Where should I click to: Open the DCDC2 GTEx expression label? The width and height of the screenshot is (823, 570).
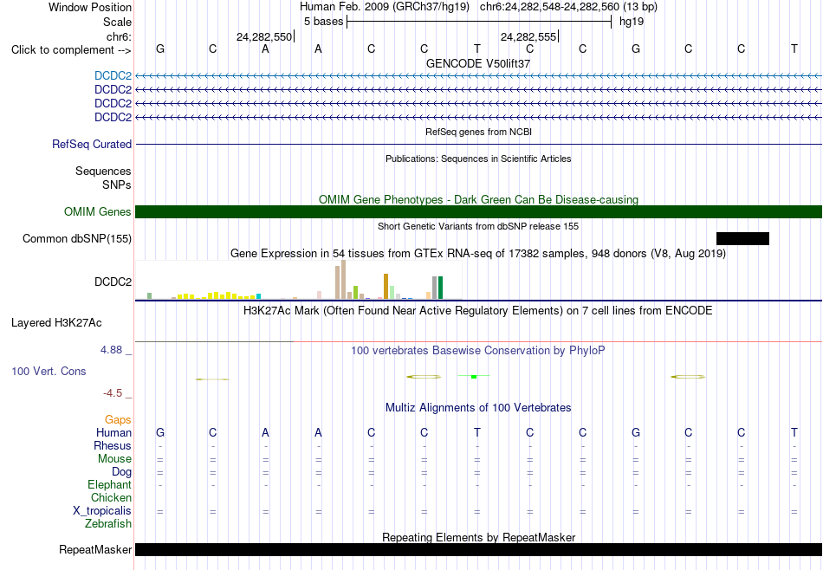click(x=113, y=282)
